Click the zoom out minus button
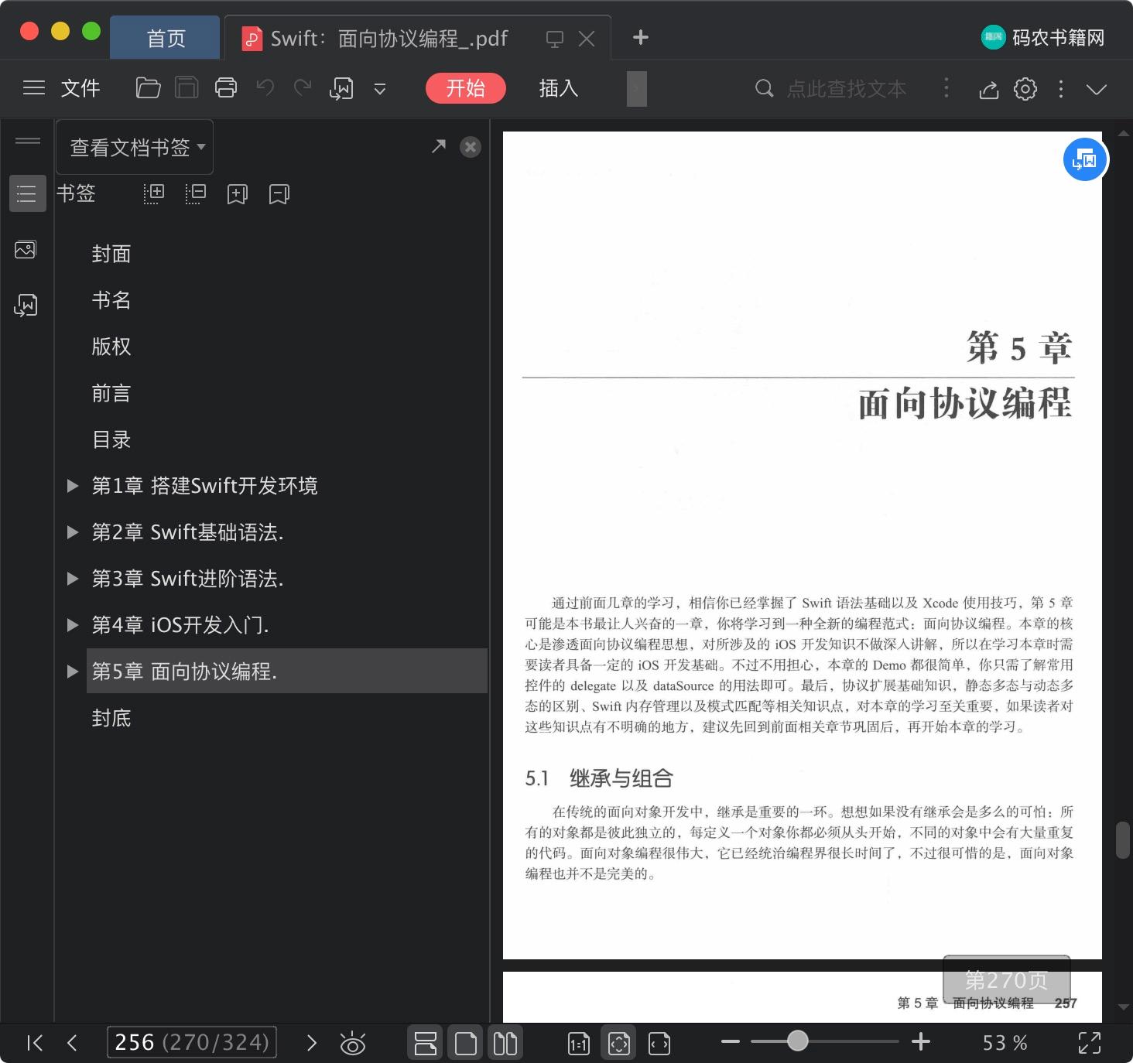Screen dimensions: 1133x1063 coord(731,1042)
